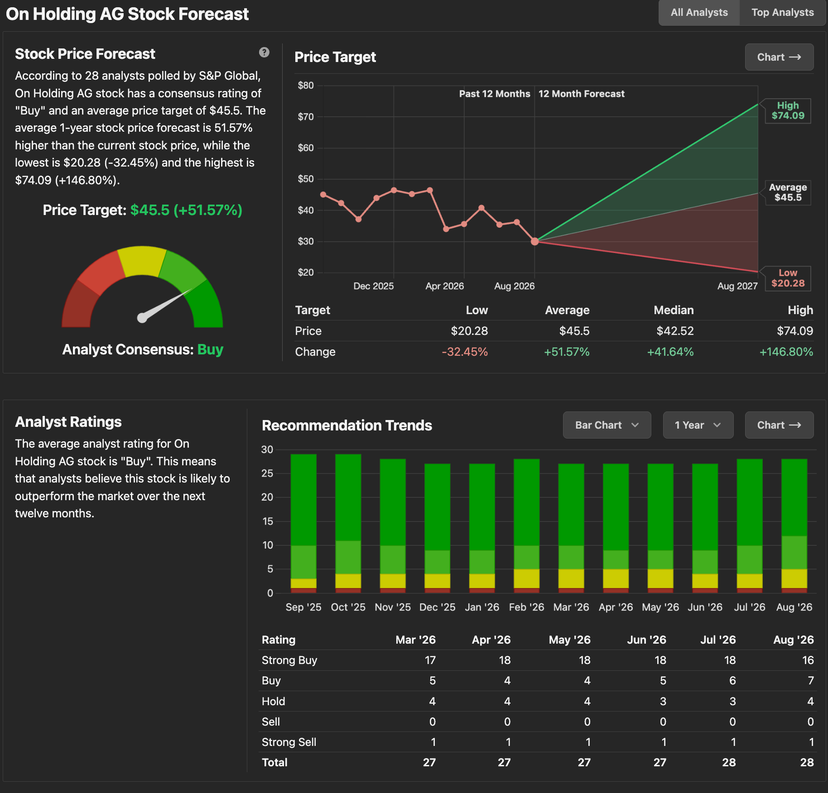Click the help question mark icon
Image resolution: width=828 pixels, height=793 pixels.
[x=264, y=53]
